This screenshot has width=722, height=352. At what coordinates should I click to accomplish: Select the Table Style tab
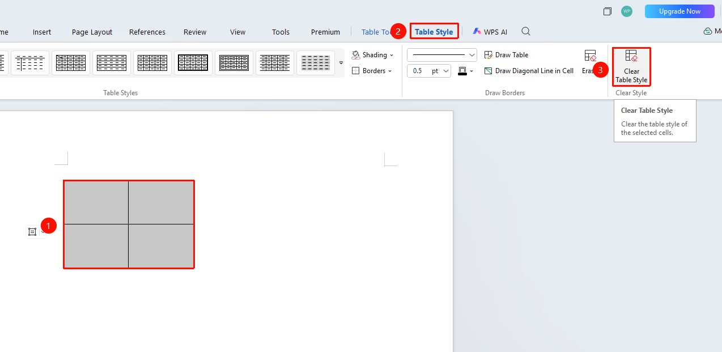click(x=434, y=32)
